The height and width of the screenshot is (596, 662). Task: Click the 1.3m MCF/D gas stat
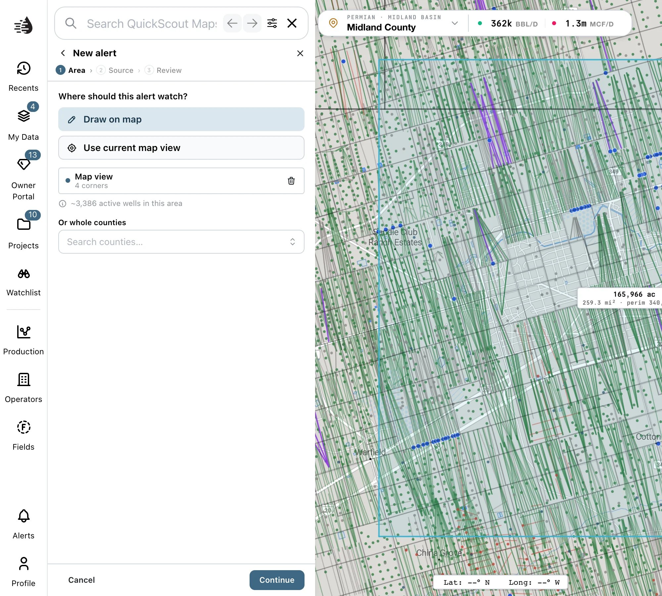[583, 24]
